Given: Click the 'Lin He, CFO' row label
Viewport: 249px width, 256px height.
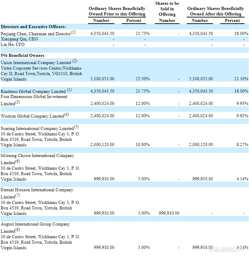Looking at the screenshot, I should (x=13, y=45).
